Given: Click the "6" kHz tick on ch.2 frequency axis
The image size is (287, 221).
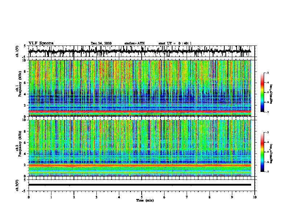Looking at the screenshot, I should [25, 143].
